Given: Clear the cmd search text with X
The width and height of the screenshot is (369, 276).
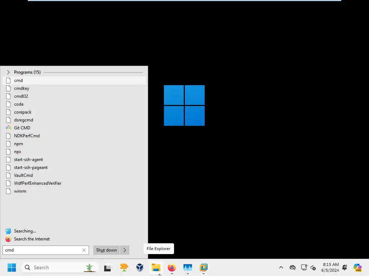Looking at the screenshot, I should pos(84,250).
